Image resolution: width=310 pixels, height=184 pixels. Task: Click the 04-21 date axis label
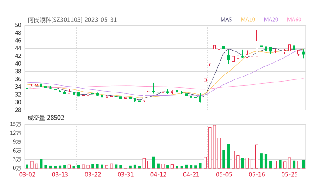pos(191,174)
